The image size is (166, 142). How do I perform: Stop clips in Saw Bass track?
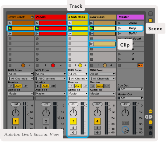(92, 65)
